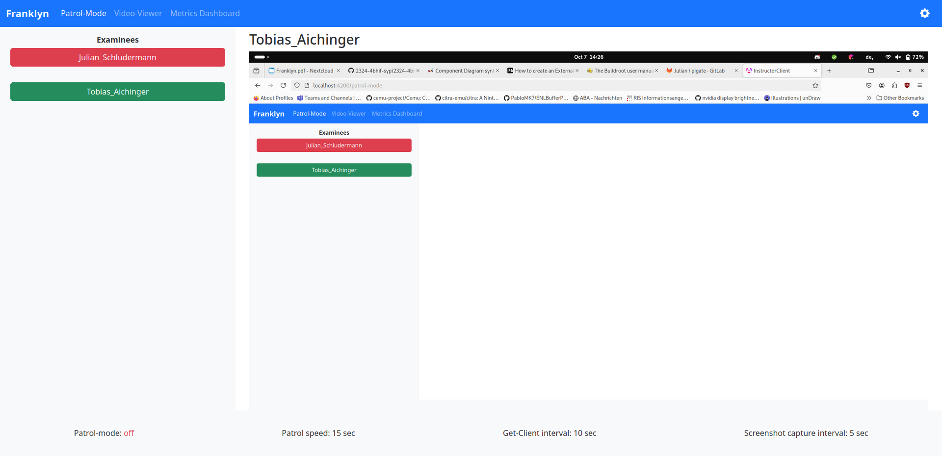Click the list-all-tabs icon beside the new tab button
Viewport: 942px width, 456px height.
tap(871, 71)
